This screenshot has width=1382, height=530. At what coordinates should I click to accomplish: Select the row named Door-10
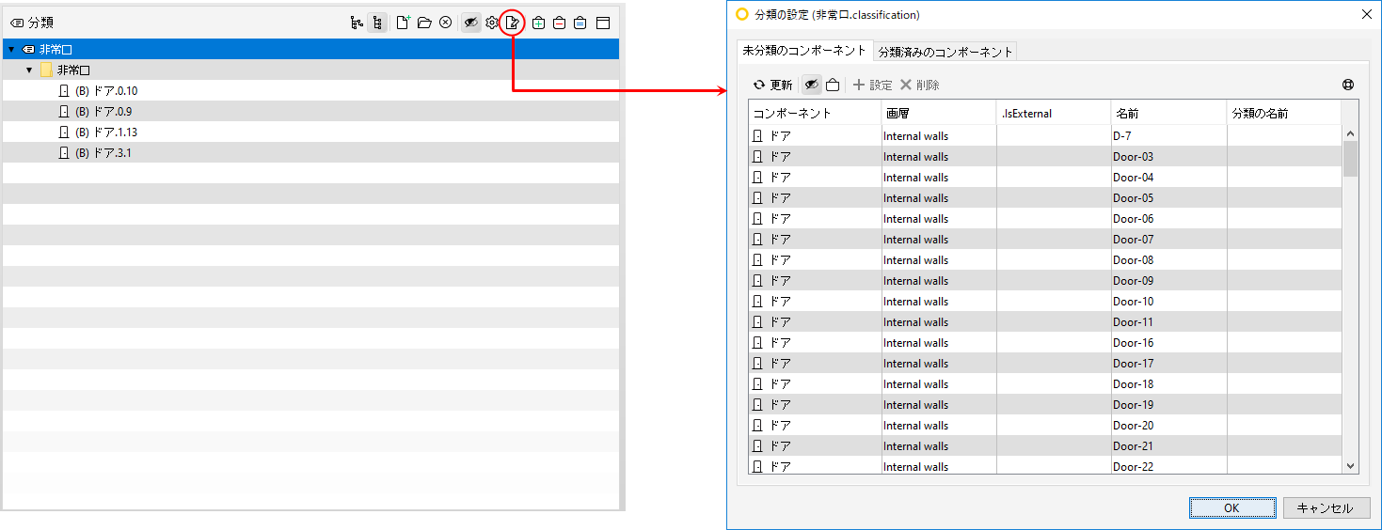1045,302
